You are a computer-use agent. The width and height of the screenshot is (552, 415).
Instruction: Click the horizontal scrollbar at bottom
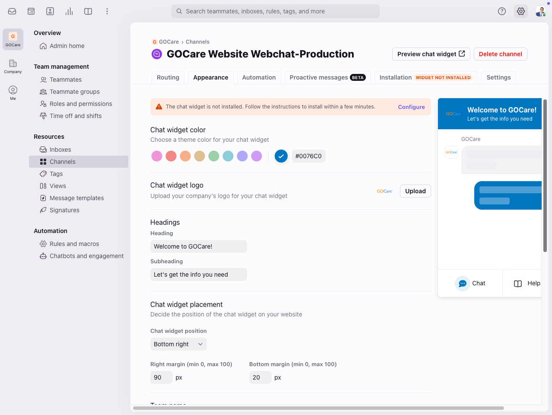coord(318,408)
